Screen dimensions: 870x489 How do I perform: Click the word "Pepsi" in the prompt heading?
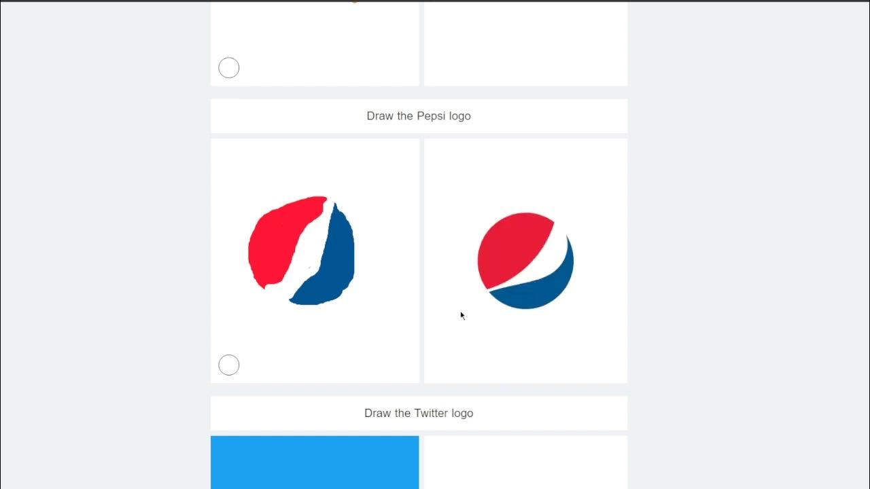coord(432,116)
